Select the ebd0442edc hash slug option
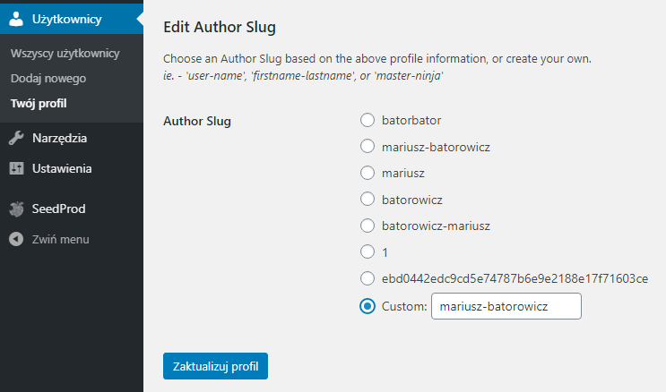 point(367,278)
